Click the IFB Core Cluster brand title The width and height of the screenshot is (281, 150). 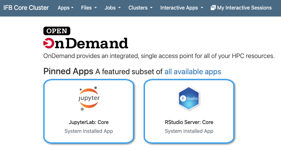click(26, 8)
